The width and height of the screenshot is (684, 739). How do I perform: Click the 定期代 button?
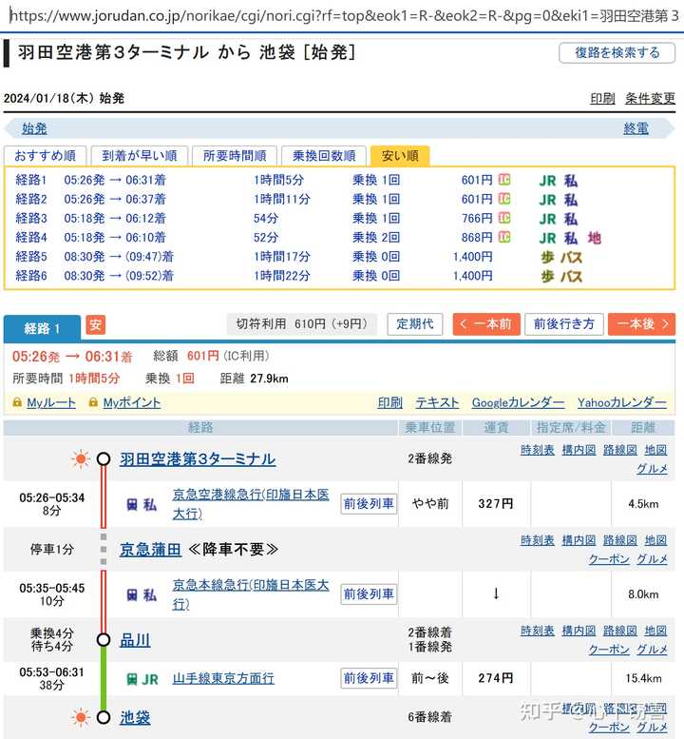click(415, 323)
